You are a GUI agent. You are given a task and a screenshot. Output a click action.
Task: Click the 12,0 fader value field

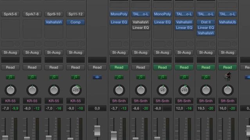click(x=179, y=108)
